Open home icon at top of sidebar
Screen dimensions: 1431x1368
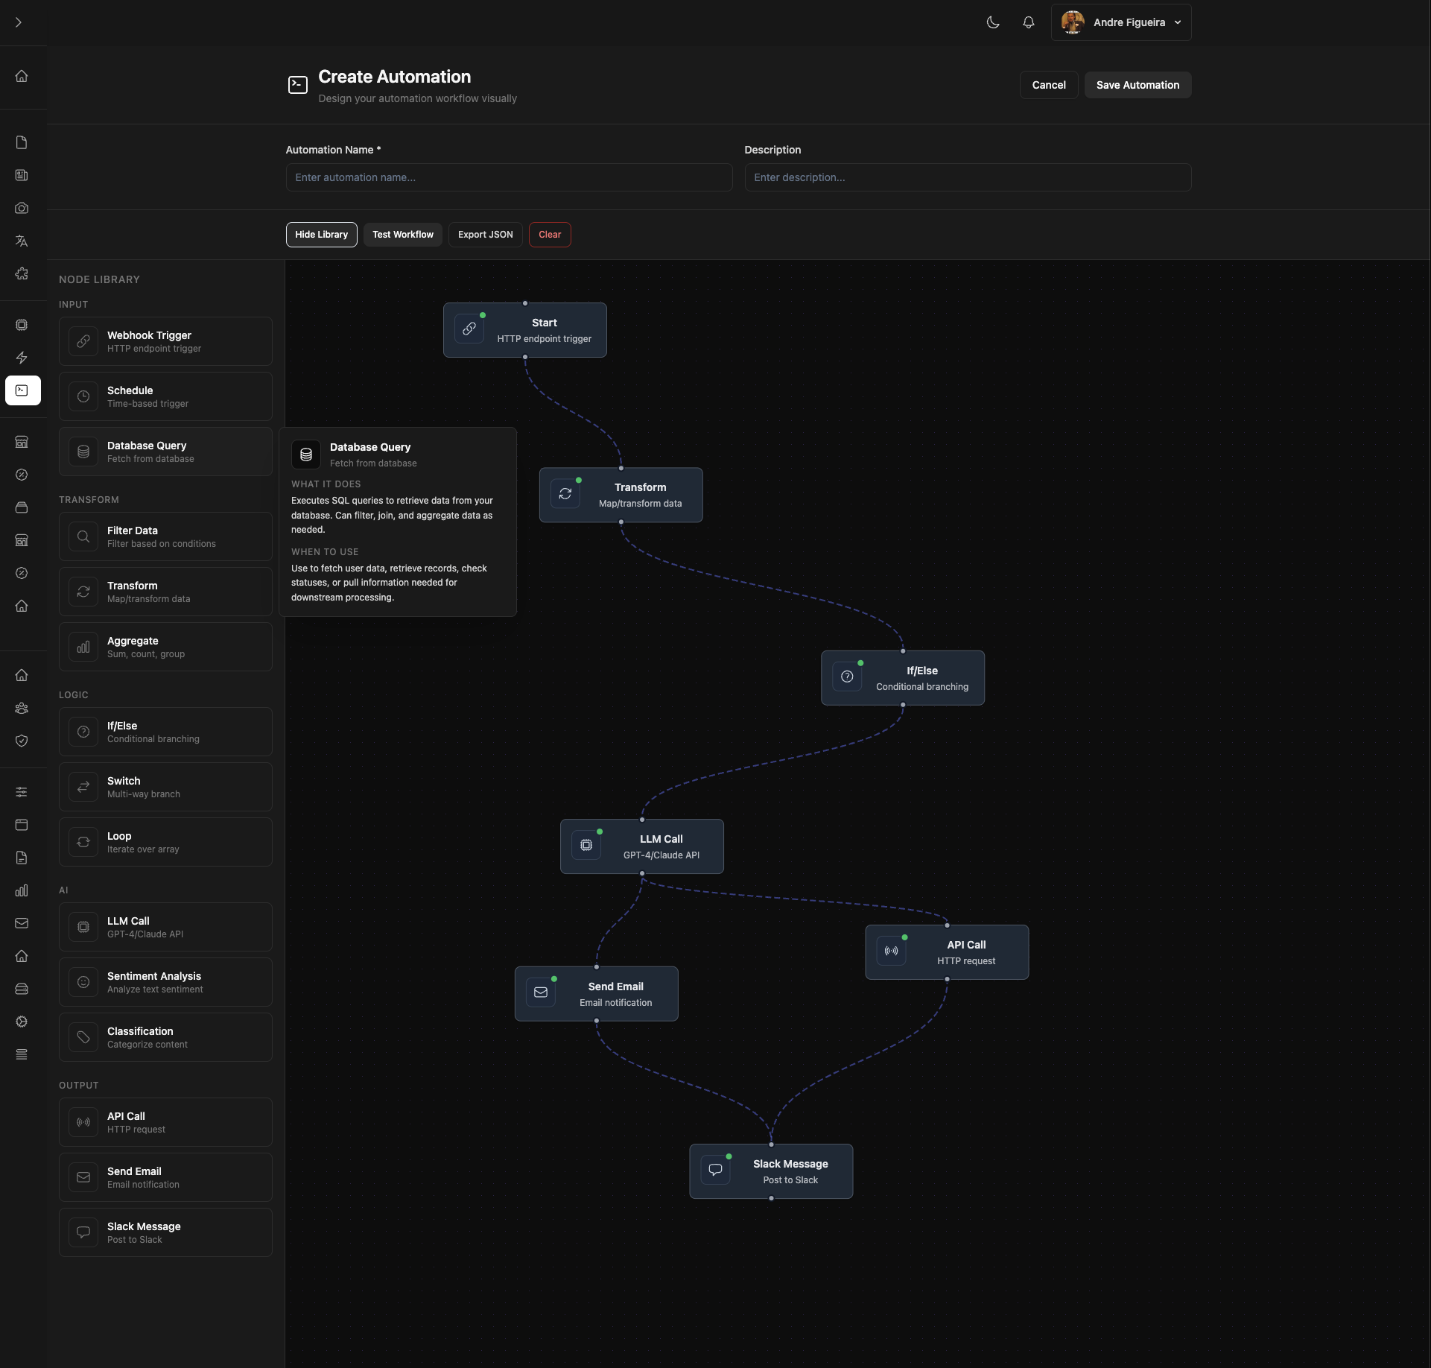[22, 76]
